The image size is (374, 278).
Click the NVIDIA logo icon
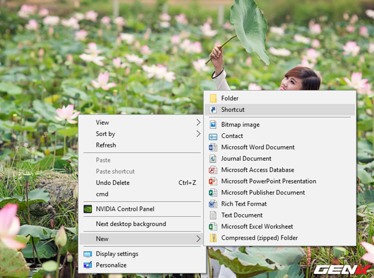(x=88, y=209)
